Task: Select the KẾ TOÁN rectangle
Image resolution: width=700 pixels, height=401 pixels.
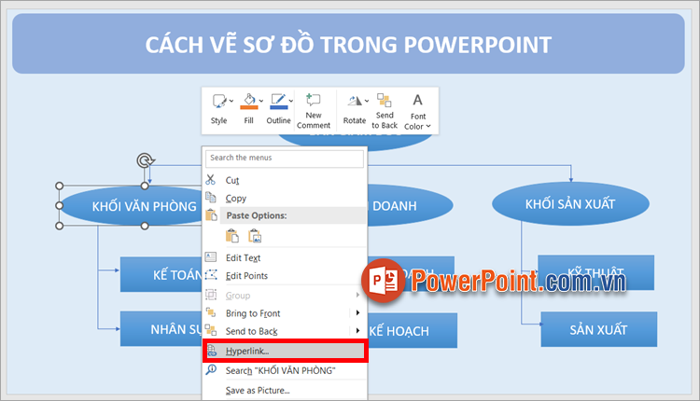Action: point(161,274)
